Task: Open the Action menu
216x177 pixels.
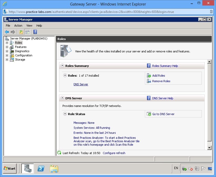Action: 18,26
